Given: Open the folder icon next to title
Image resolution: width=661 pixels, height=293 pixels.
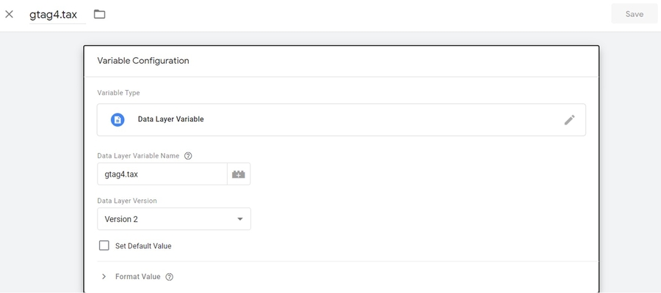Looking at the screenshot, I should tap(99, 15).
